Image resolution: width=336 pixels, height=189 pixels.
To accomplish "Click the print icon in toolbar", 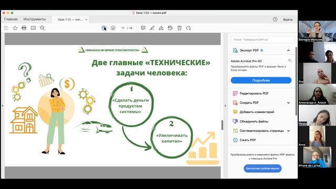I will click(24, 28).
